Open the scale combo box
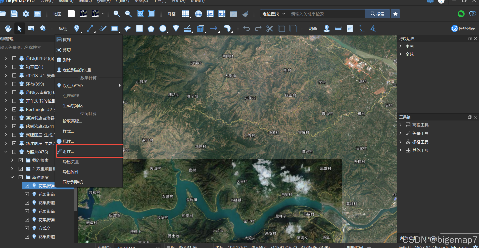Image resolution: width=479 pixels, height=248 pixels. pos(137,247)
